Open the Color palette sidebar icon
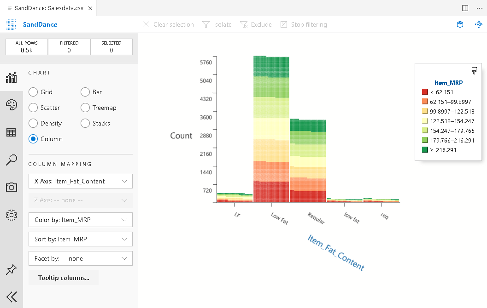Screen dimensions: 487x308 point(11,105)
